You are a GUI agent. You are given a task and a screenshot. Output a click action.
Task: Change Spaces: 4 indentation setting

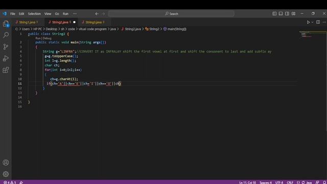[266, 182]
